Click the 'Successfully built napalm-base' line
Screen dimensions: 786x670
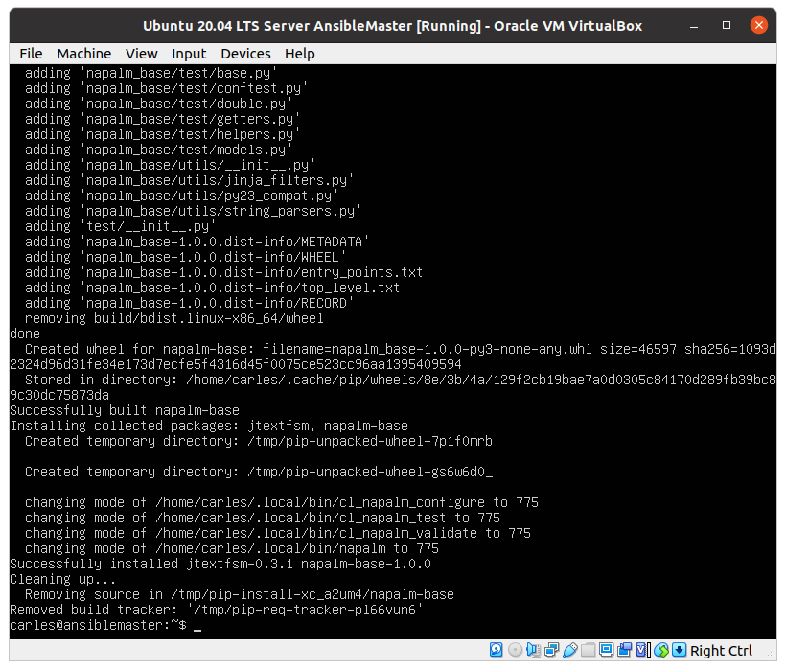[x=125, y=410]
